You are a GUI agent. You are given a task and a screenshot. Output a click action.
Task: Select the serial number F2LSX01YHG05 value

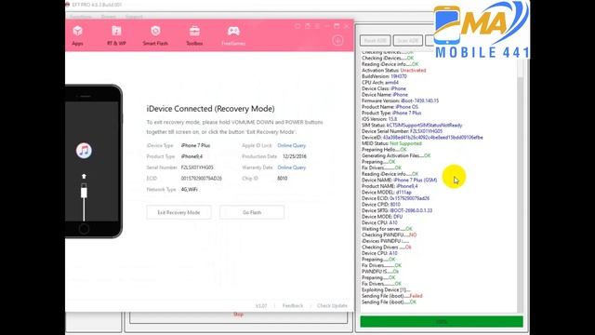click(197, 167)
